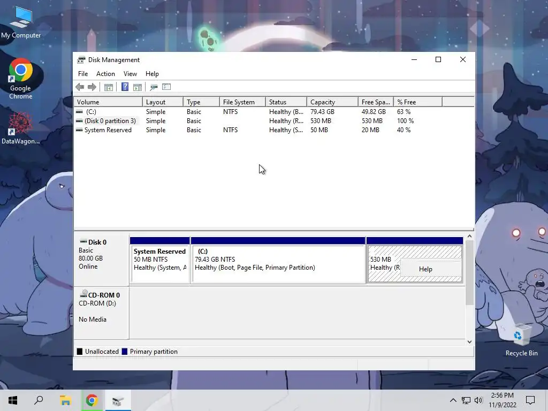Click the Back arrow in Disk Management toolbar
Screen dimensions: 548x411
80,87
